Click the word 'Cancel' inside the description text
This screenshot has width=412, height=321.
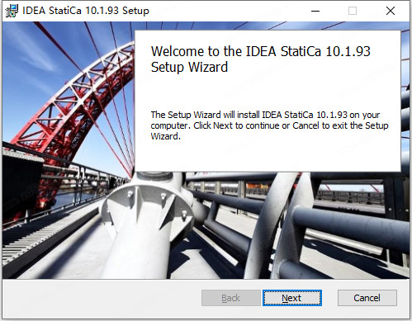click(305, 125)
